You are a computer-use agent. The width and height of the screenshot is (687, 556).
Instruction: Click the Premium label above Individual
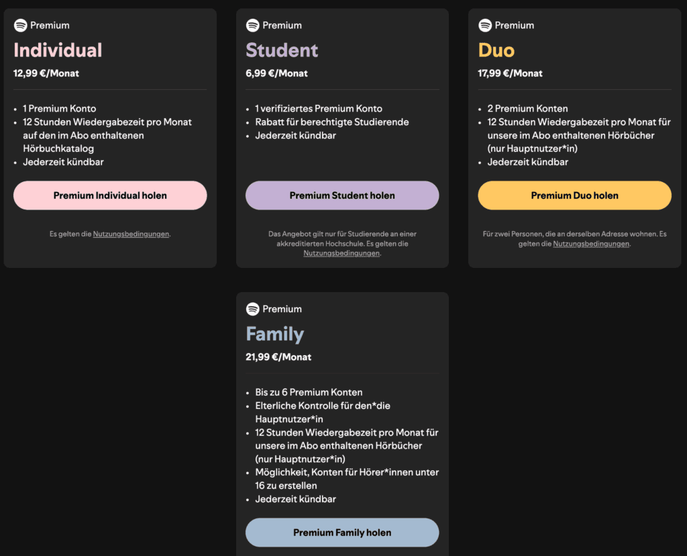coord(51,25)
